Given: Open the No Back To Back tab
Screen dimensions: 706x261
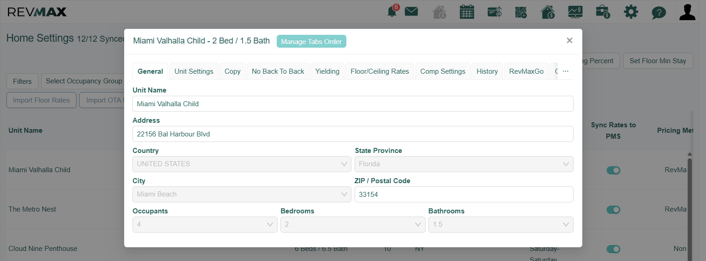Looking at the screenshot, I should pos(278,71).
